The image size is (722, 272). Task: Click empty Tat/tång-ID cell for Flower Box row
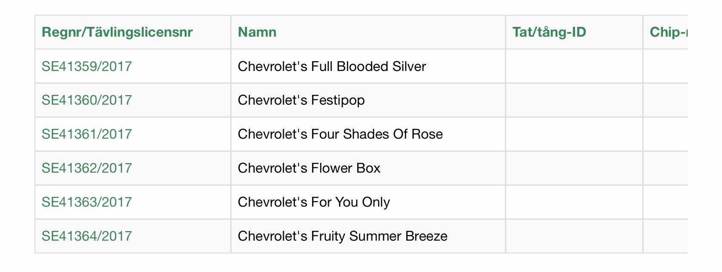(574, 168)
